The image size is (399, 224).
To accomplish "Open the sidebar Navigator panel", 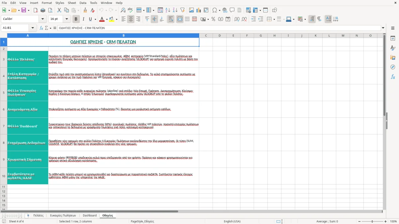I will (x=393, y=67).
